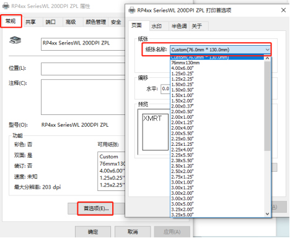The height and width of the screenshot is (238, 290).
Task: Close the printing preferences dialog
Action: [x=283, y=10]
